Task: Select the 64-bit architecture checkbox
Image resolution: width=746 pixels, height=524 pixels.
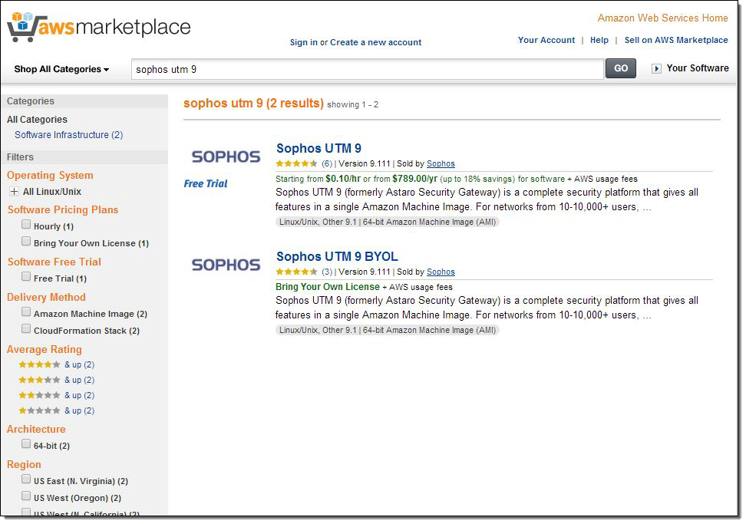Action: pos(26,444)
